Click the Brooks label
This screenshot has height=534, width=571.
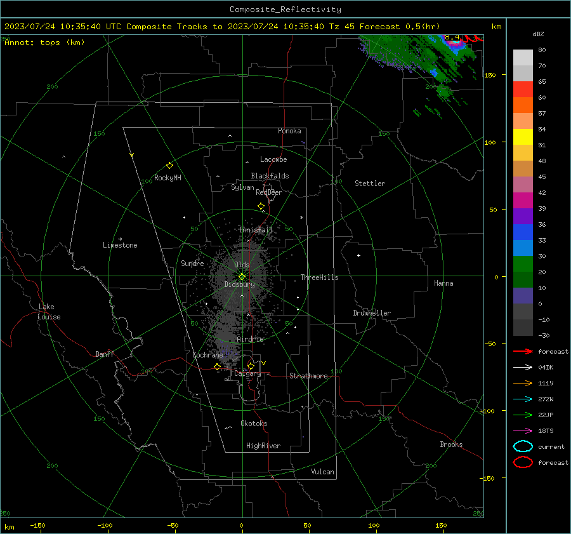(x=451, y=444)
